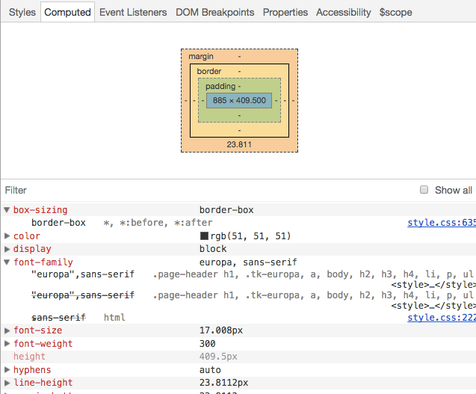Click the padding label in box model

coord(220,86)
